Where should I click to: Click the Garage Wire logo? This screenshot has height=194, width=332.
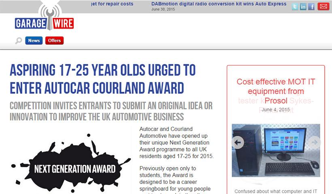pos(44,18)
